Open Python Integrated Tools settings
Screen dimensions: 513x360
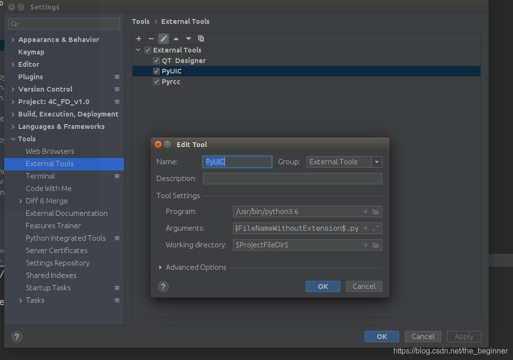pyautogui.click(x=66, y=238)
